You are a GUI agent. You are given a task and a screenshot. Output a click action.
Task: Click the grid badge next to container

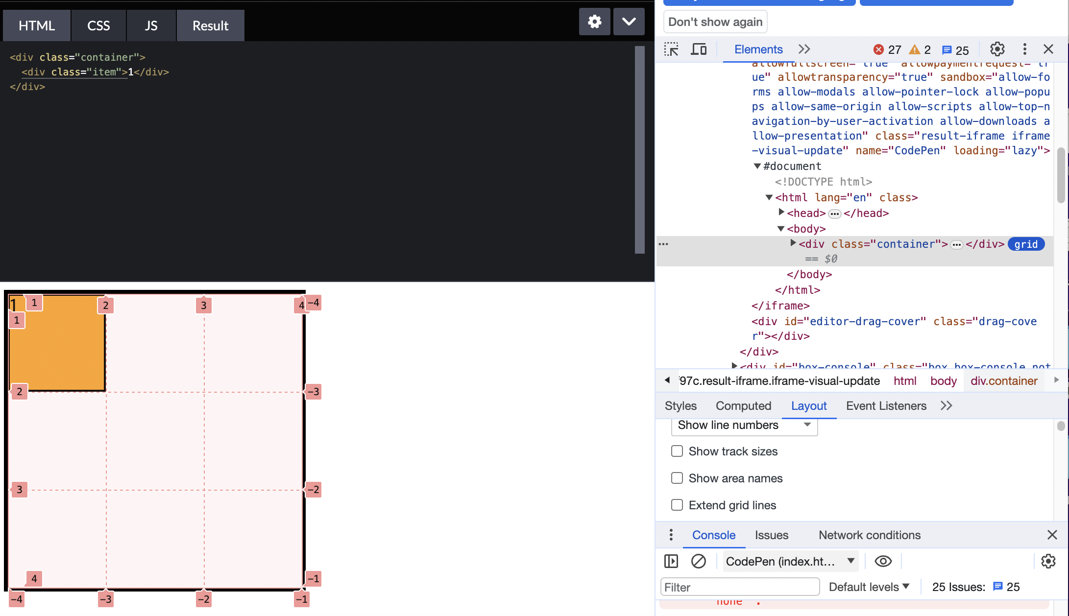coord(1026,244)
